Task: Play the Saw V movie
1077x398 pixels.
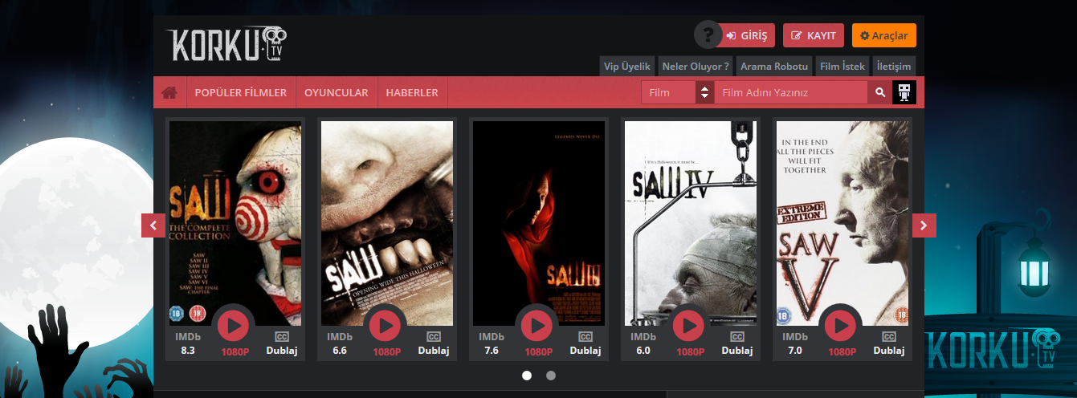Action: pyautogui.click(x=840, y=325)
